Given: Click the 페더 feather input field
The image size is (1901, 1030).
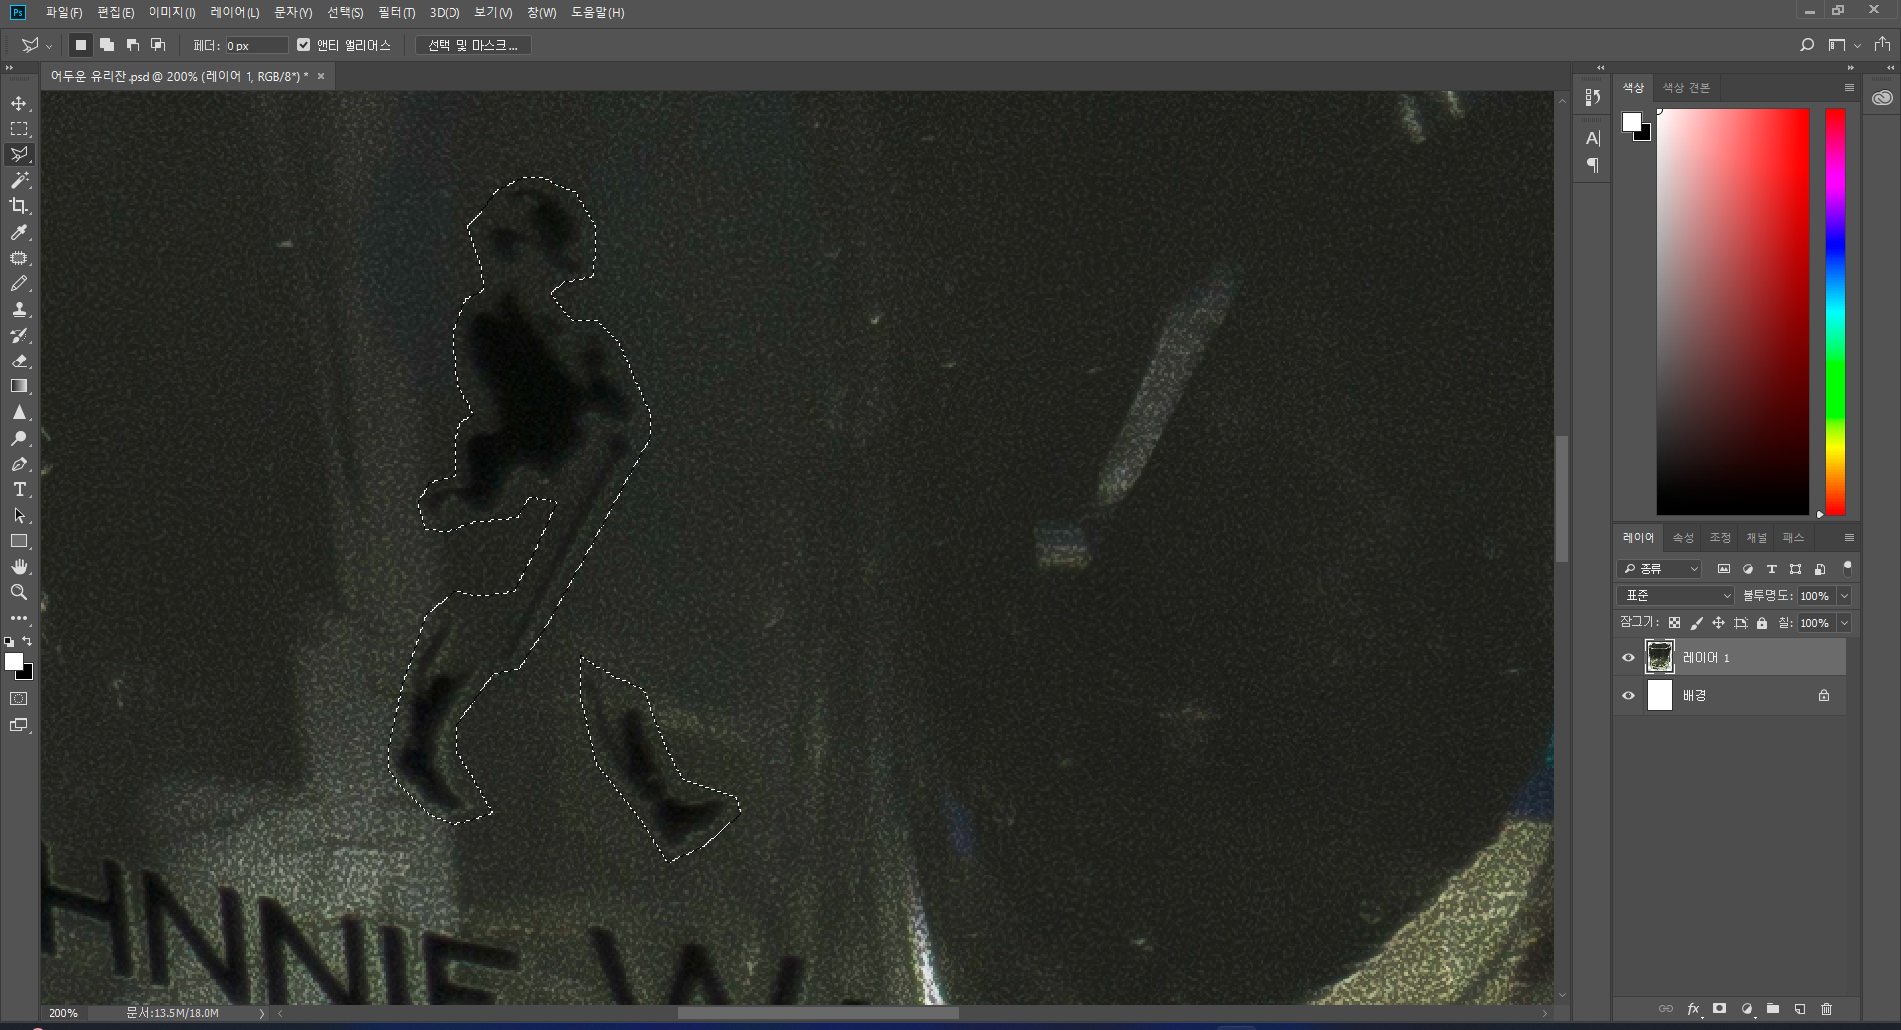Looking at the screenshot, I should 255,46.
